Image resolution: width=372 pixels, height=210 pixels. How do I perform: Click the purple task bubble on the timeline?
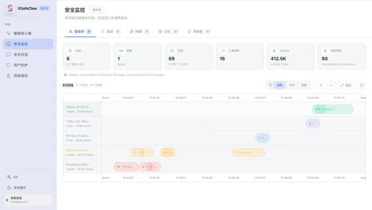tap(313, 124)
